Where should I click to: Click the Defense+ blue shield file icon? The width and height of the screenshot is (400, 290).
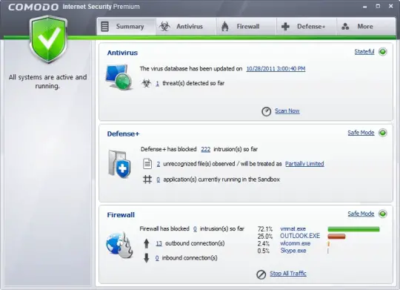(119, 164)
